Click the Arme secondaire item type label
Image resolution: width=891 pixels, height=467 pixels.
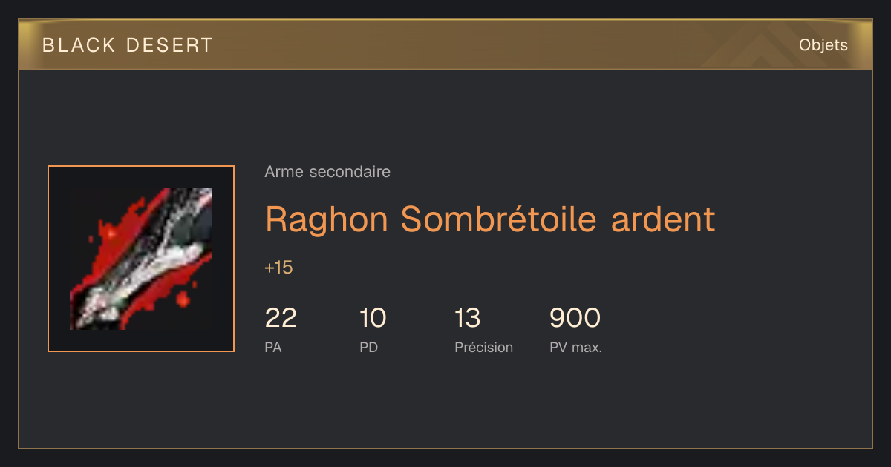tap(327, 172)
